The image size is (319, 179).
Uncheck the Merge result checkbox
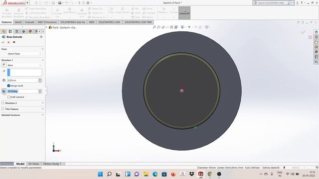[x=8, y=86]
